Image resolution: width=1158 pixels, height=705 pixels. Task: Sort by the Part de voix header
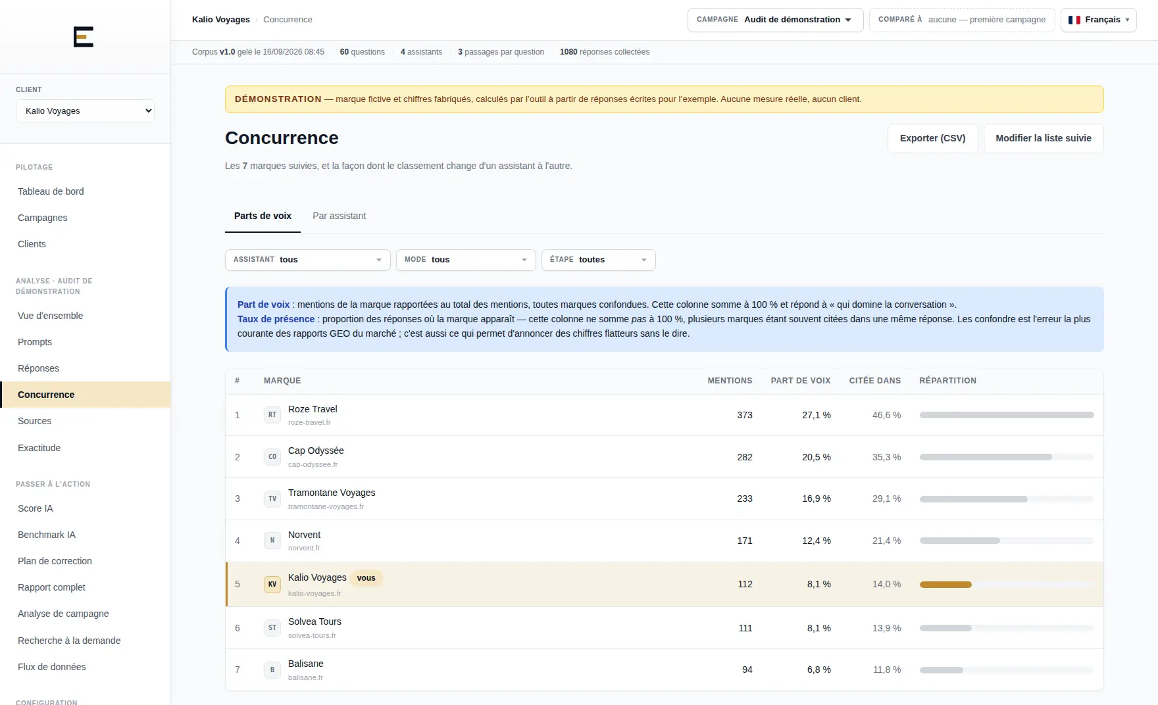tap(801, 381)
